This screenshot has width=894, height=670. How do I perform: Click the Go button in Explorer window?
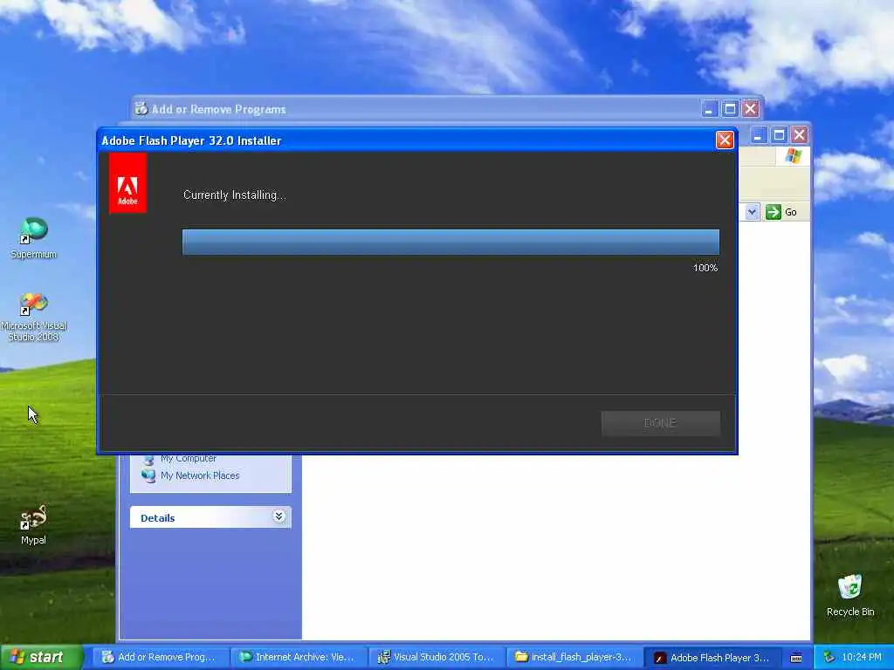(781, 212)
